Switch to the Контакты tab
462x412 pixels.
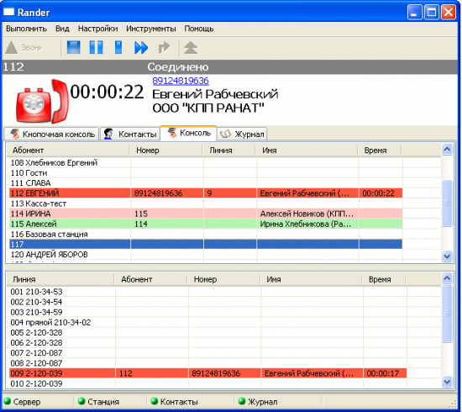[x=130, y=134]
